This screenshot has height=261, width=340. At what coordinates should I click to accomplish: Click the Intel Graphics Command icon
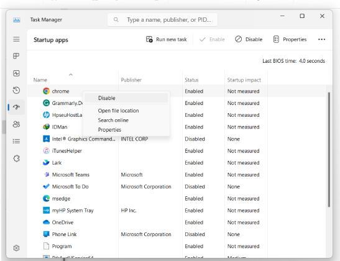46,139
